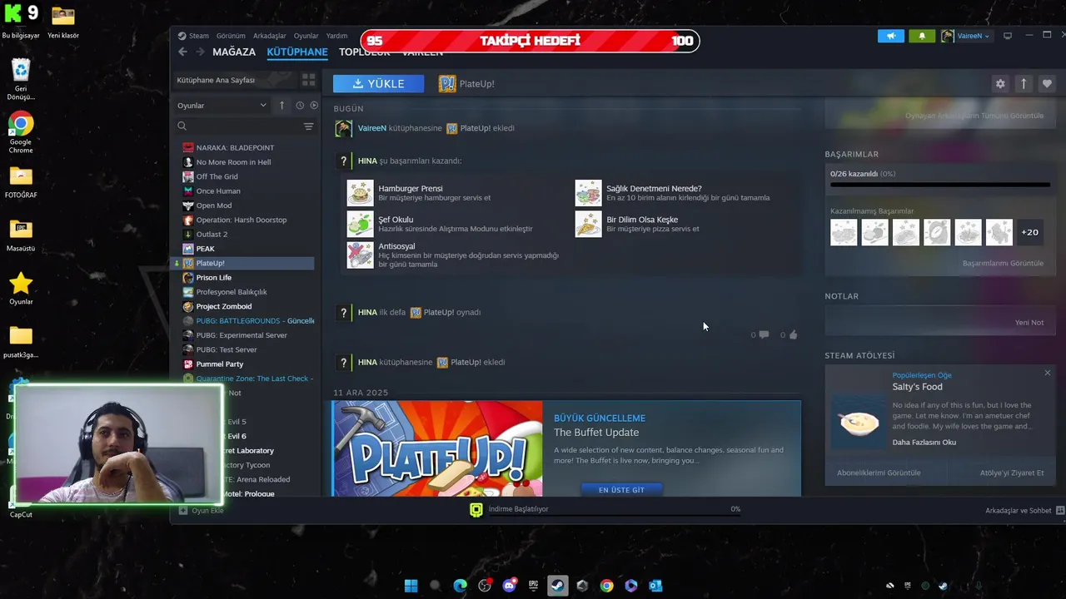The image size is (1066, 599).
Task: Open the green notifications bell
Action: (x=922, y=36)
